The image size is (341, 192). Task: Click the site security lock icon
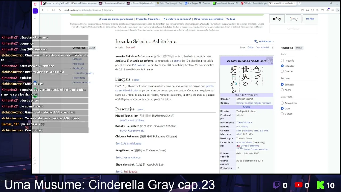(60, 10)
